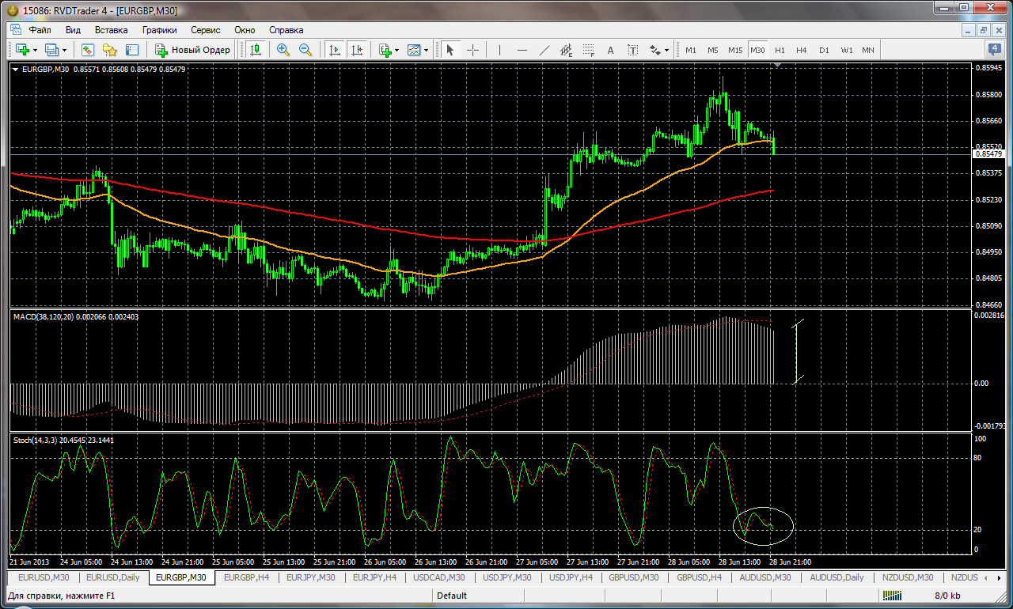Select the vertical line drawing tool
This screenshot has width=1013, height=609.
click(x=499, y=50)
